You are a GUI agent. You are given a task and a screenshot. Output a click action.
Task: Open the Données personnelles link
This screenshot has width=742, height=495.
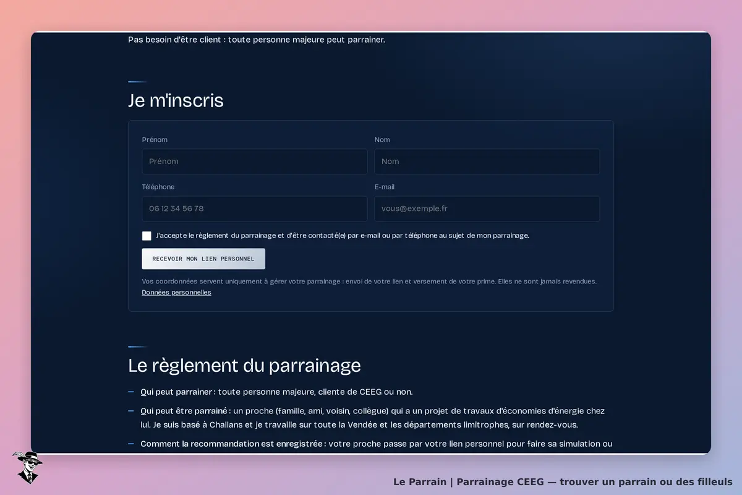click(176, 293)
